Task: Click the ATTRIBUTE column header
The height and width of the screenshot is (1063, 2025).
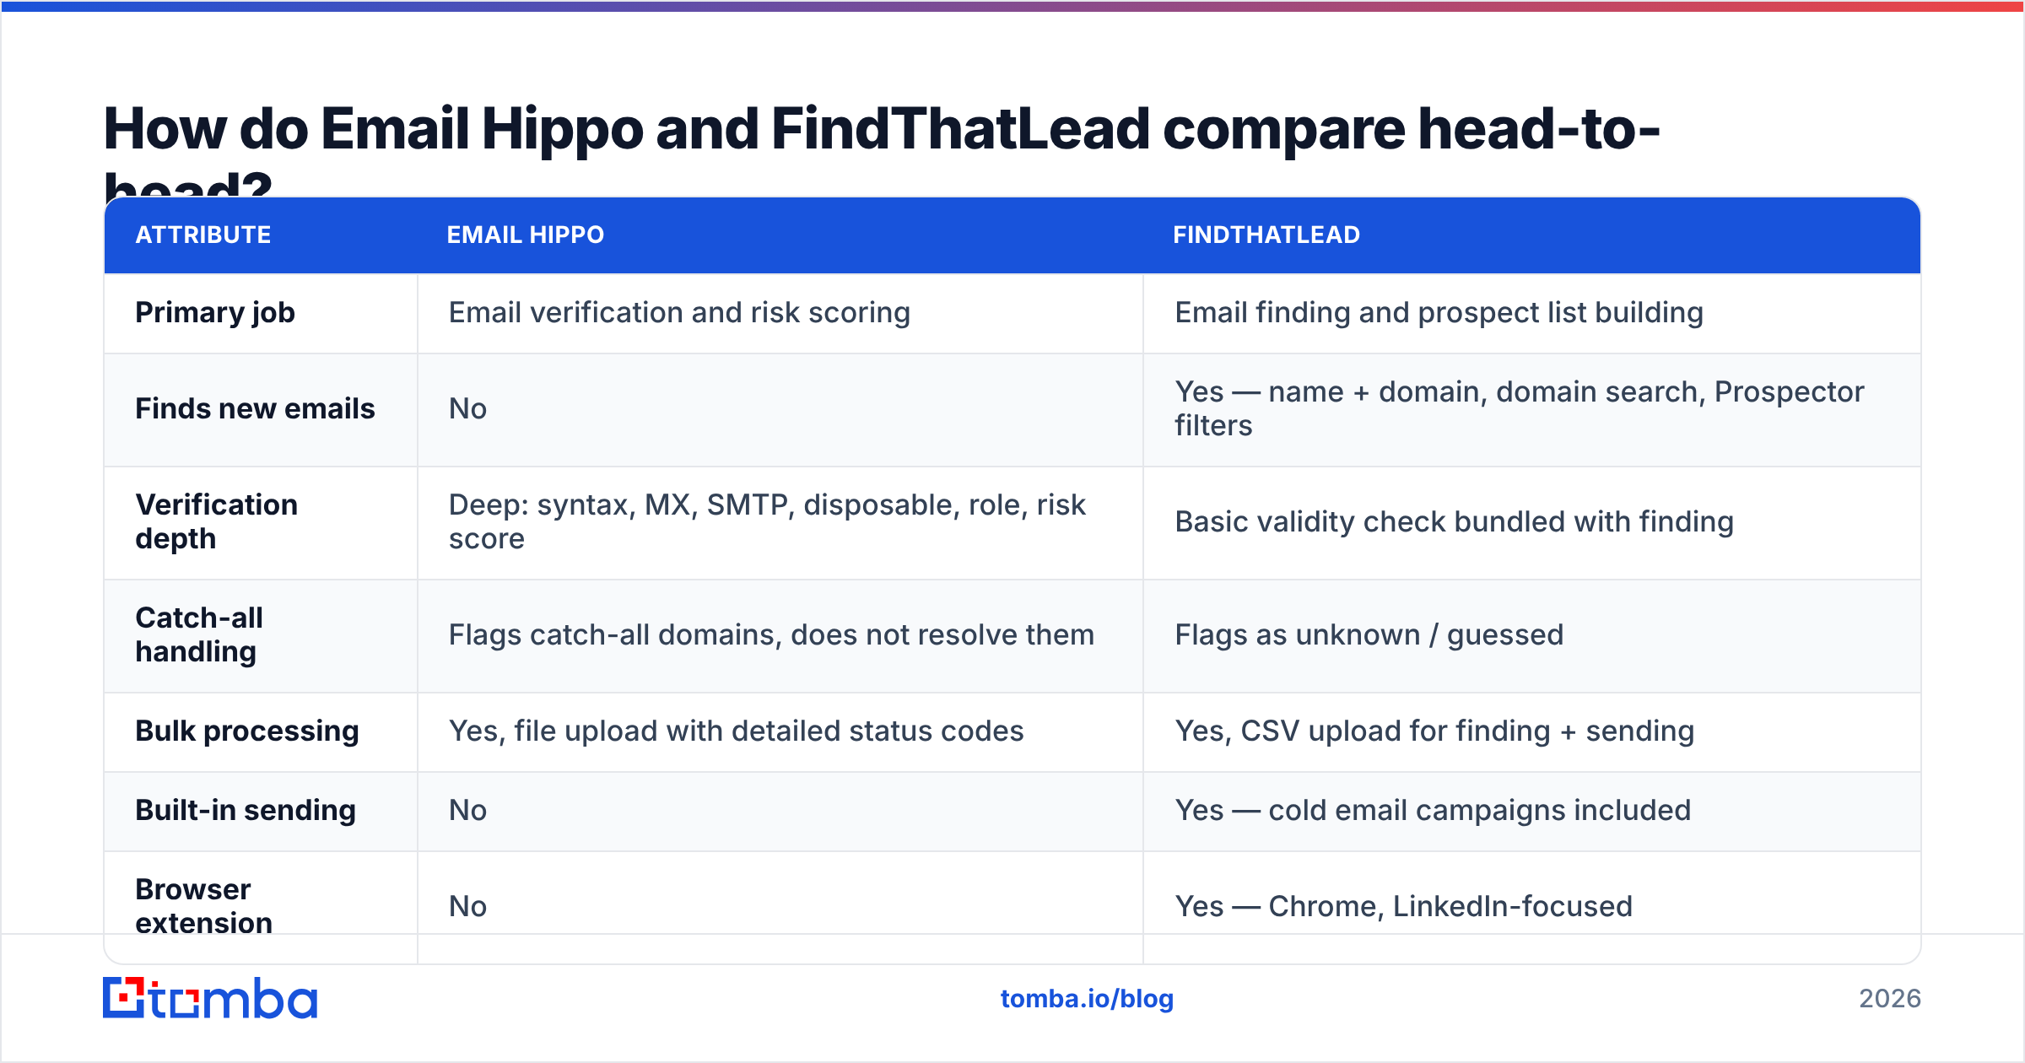Action: [203, 235]
